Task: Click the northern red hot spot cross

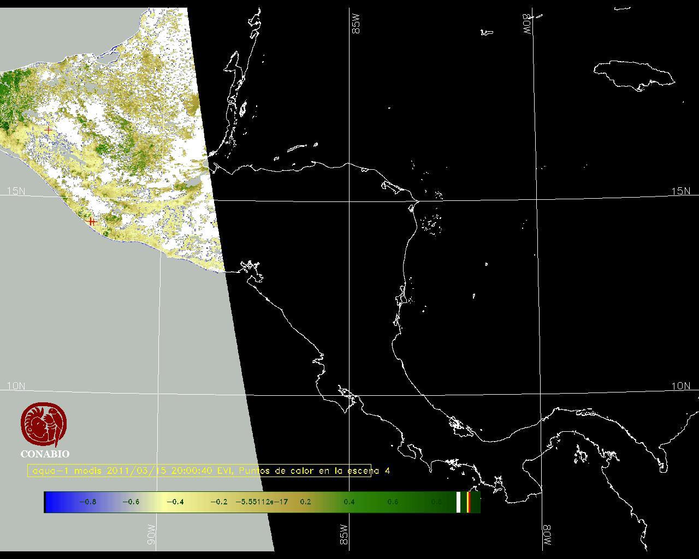Action: tap(49, 130)
